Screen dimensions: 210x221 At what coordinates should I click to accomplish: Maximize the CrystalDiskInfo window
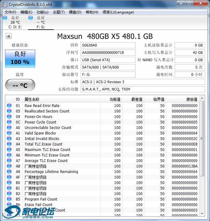189,3
